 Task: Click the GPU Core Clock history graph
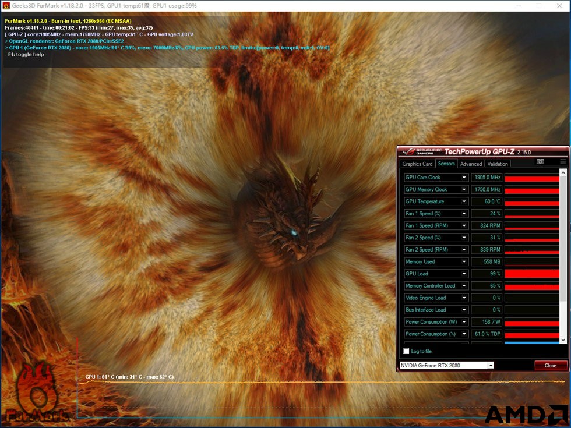click(531, 178)
